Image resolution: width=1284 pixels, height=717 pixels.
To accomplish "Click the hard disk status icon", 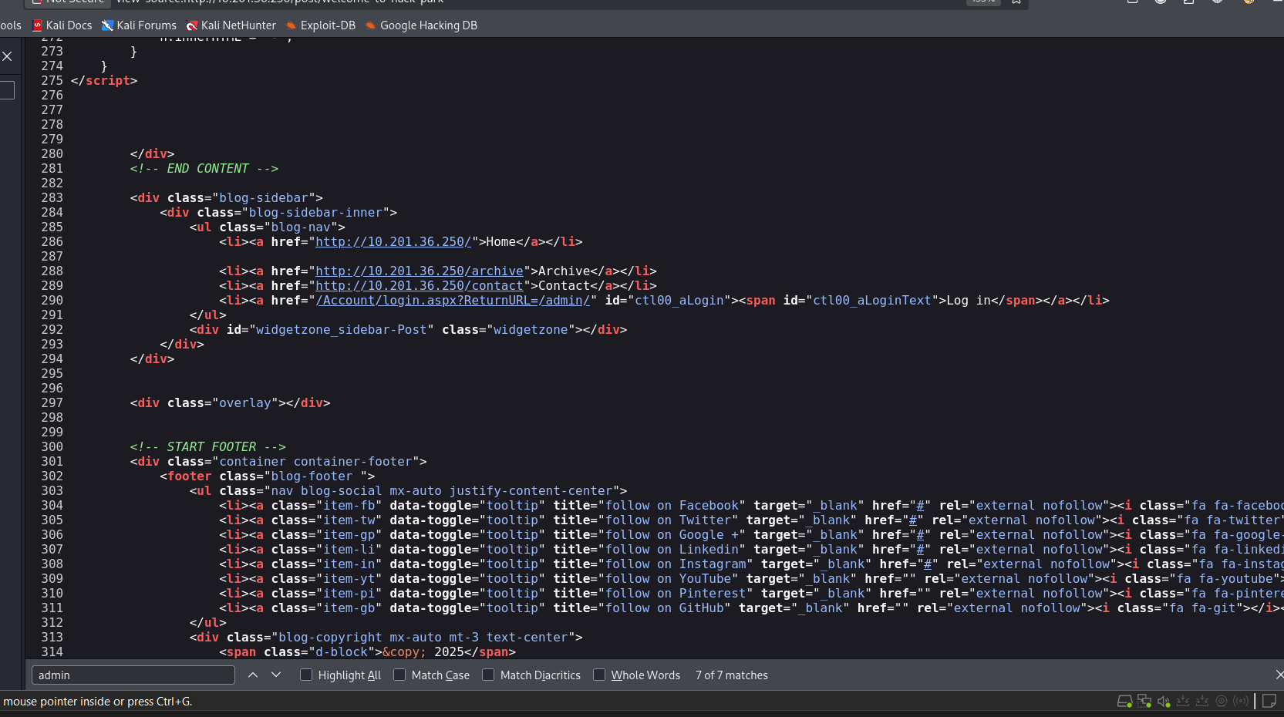I will (x=1124, y=701).
